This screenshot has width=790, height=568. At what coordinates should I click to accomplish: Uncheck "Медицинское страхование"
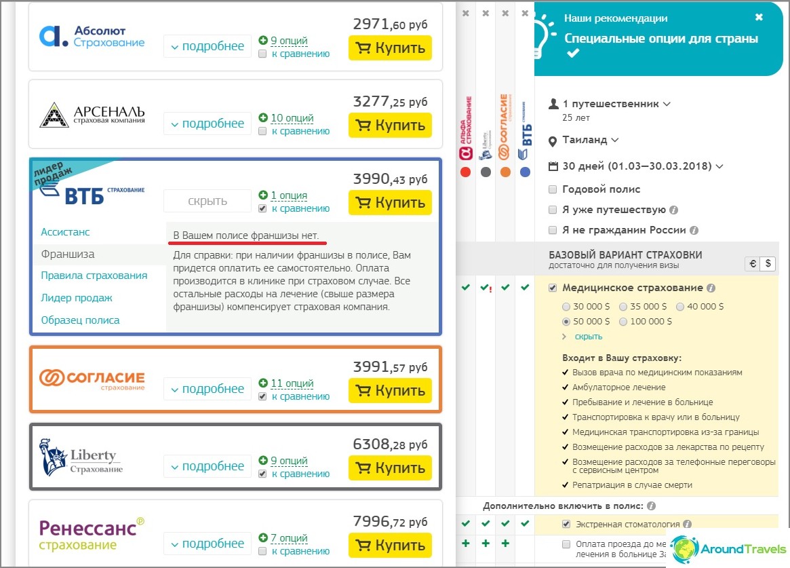(553, 288)
